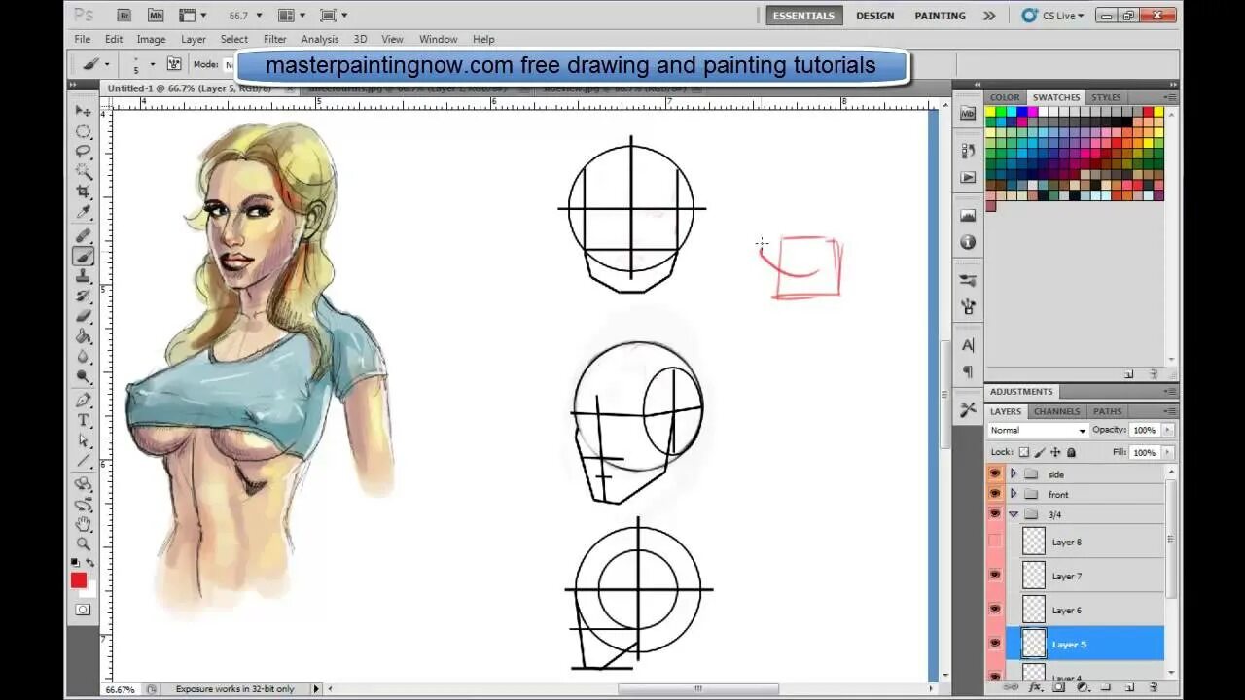Switch to the Paths tab
Screen dimensions: 1245x700
pyautogui.click(x=1108, y=411)
